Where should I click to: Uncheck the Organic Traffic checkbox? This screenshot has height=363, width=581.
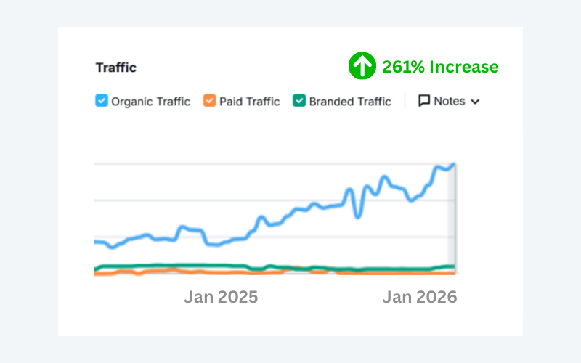pos(102,101)
